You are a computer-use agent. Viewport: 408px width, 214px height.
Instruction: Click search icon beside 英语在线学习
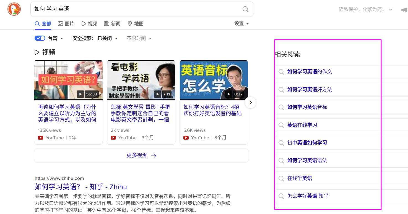pos(281,125)
